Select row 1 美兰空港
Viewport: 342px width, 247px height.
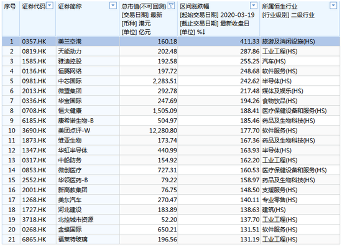tap(171, 42)
